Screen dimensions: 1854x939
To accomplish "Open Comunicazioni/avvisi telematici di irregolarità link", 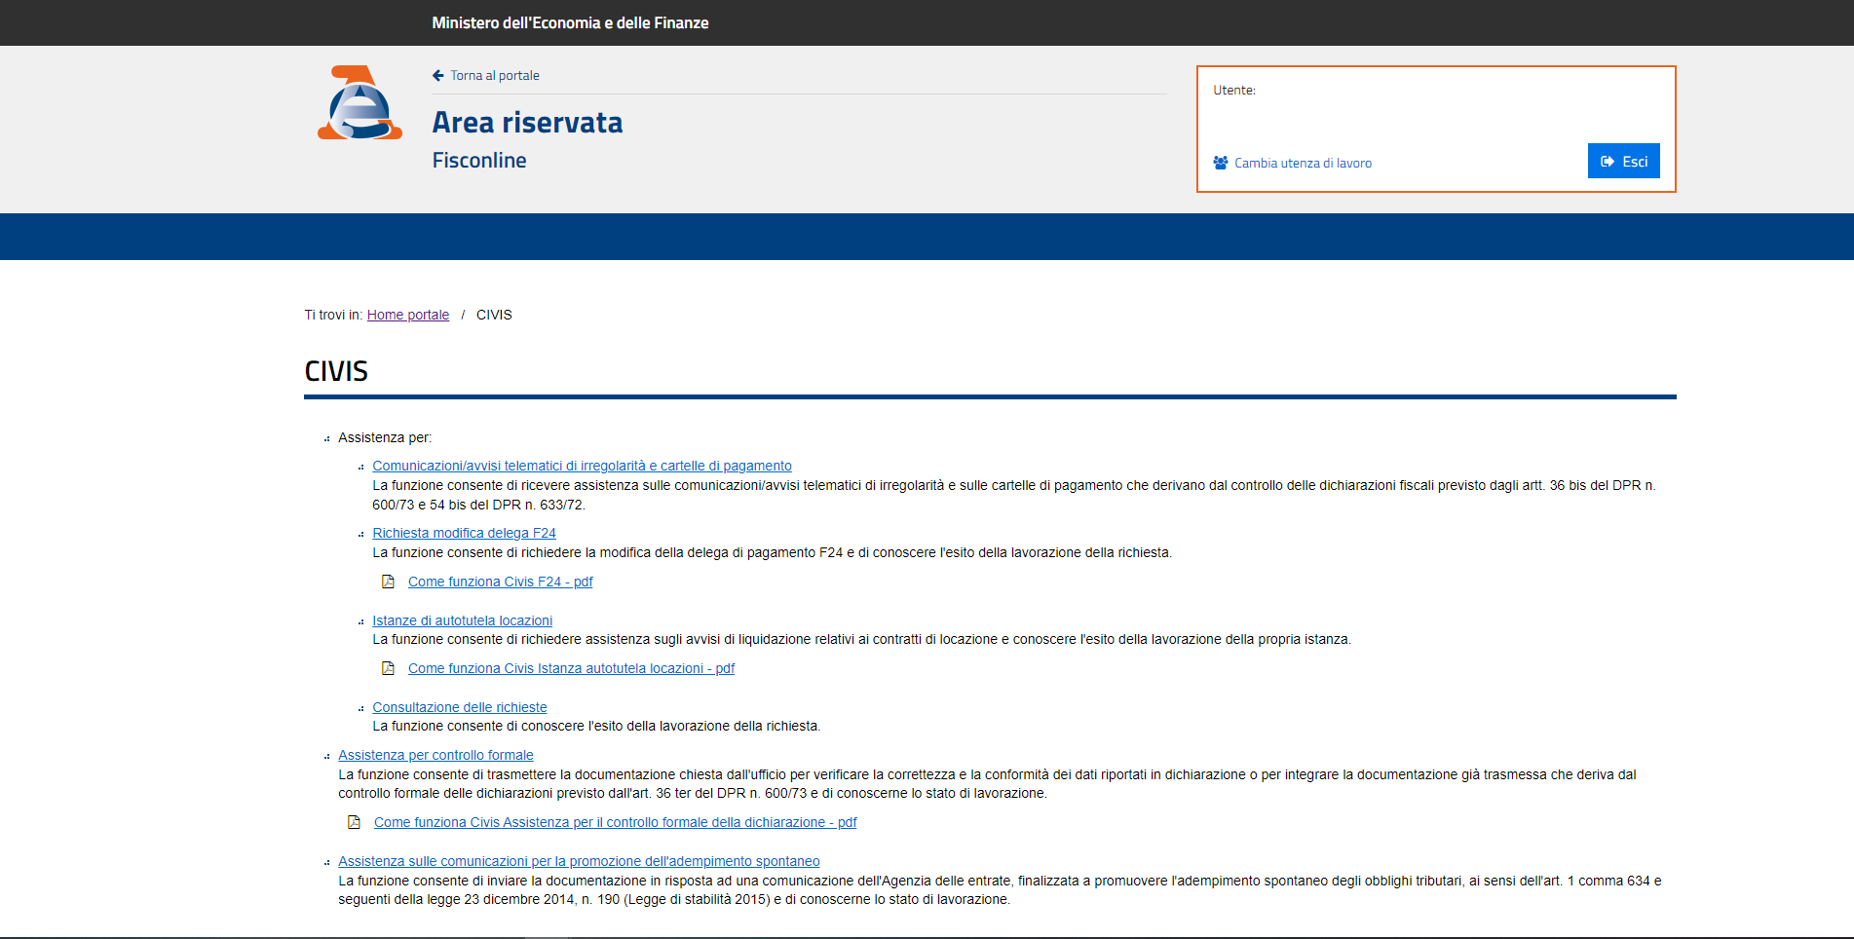I will 582,466.
